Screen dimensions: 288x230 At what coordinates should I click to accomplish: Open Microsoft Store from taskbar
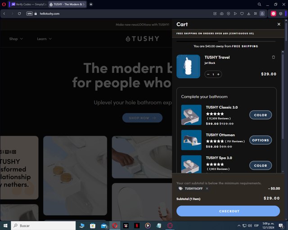pos(93,226)
